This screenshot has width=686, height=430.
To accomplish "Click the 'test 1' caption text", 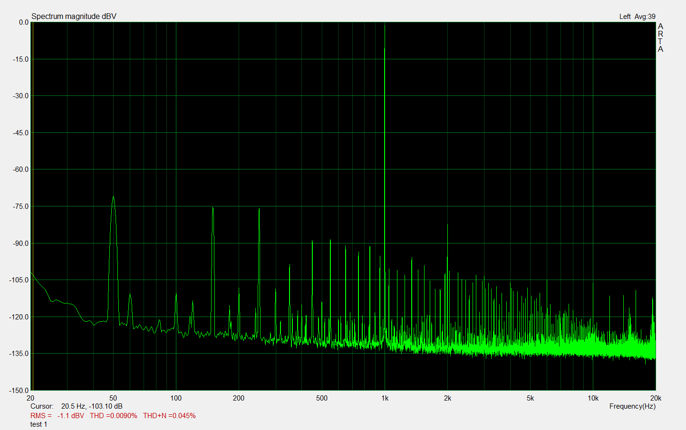I will (x=39, y=424).
